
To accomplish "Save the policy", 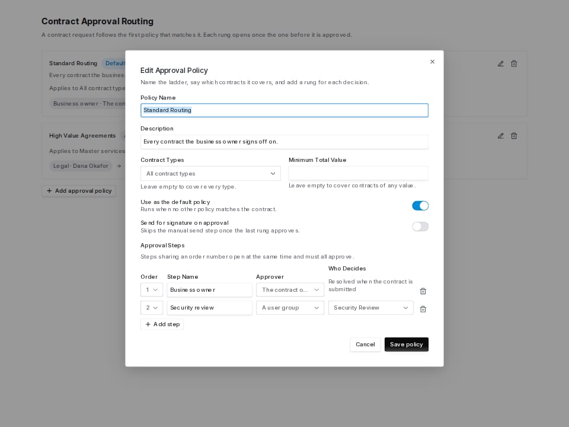I will coord(407,344).
